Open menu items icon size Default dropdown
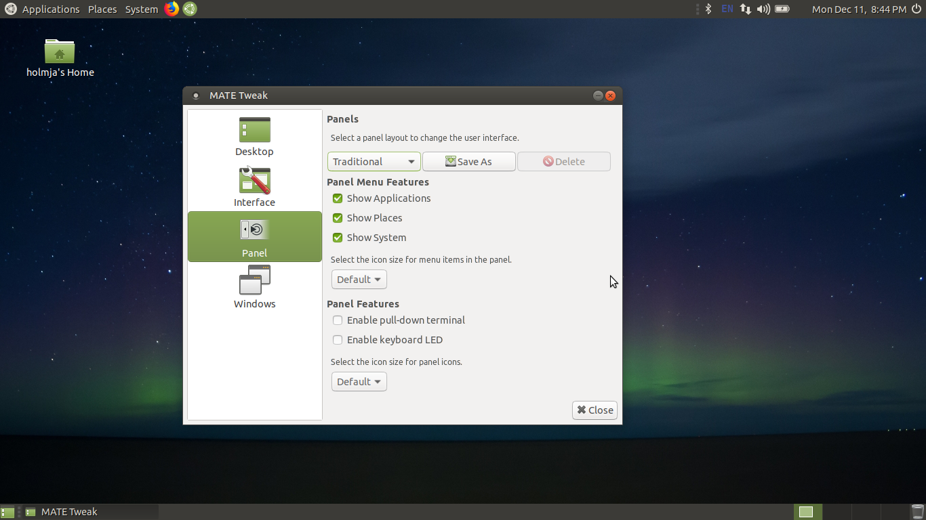Viewport: 926px width, 520px height. 359,280
